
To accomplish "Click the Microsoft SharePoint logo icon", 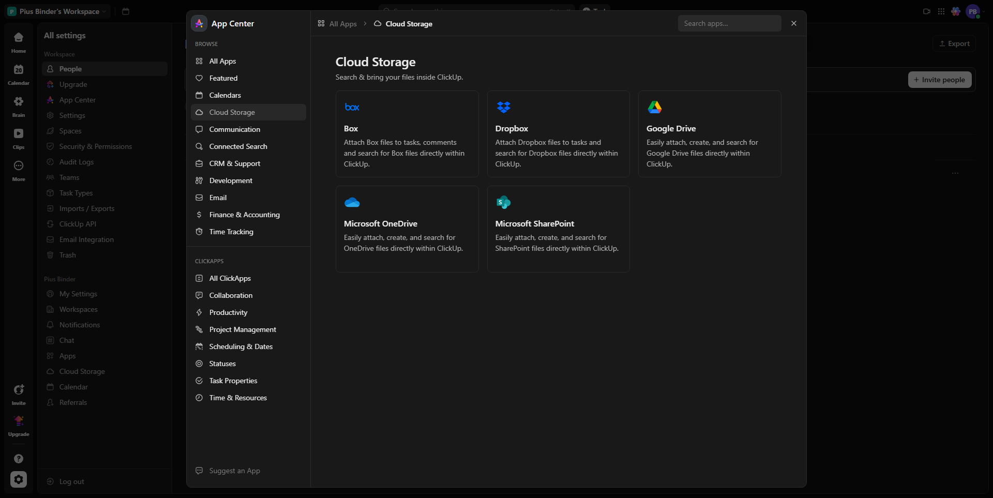I will pos(503,202).
